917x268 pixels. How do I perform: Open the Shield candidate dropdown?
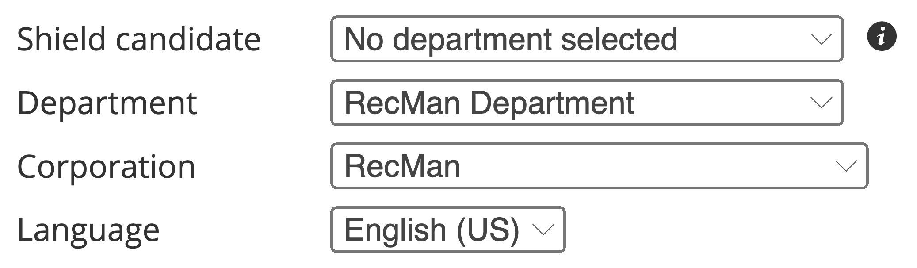(x=587, y=39)
